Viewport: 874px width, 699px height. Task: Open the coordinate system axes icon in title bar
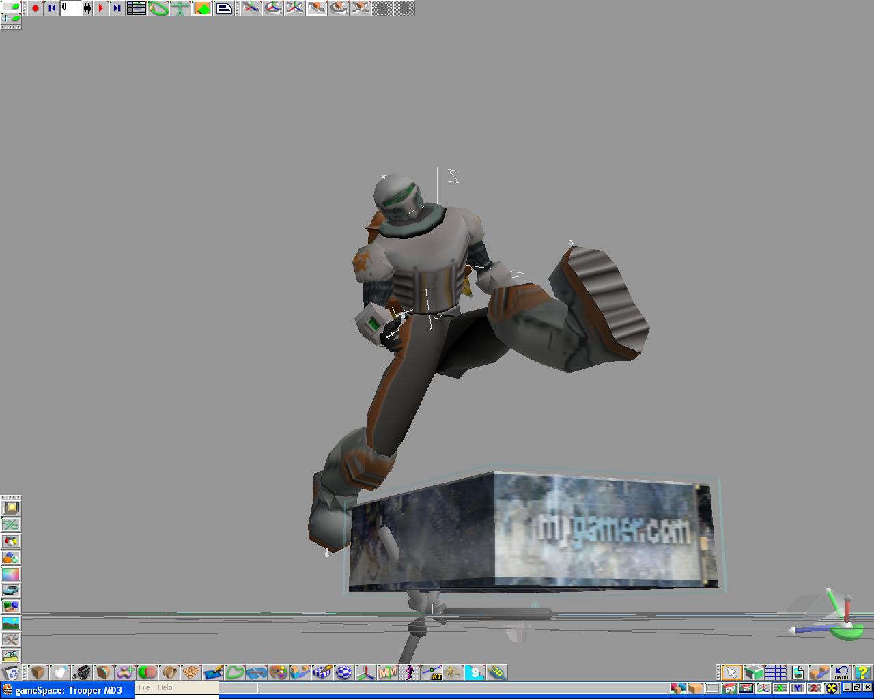pyautogui.click(x=763, y=688)
